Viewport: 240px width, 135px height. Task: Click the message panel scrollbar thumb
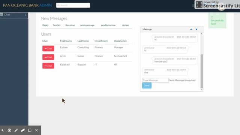coord(202,71)
